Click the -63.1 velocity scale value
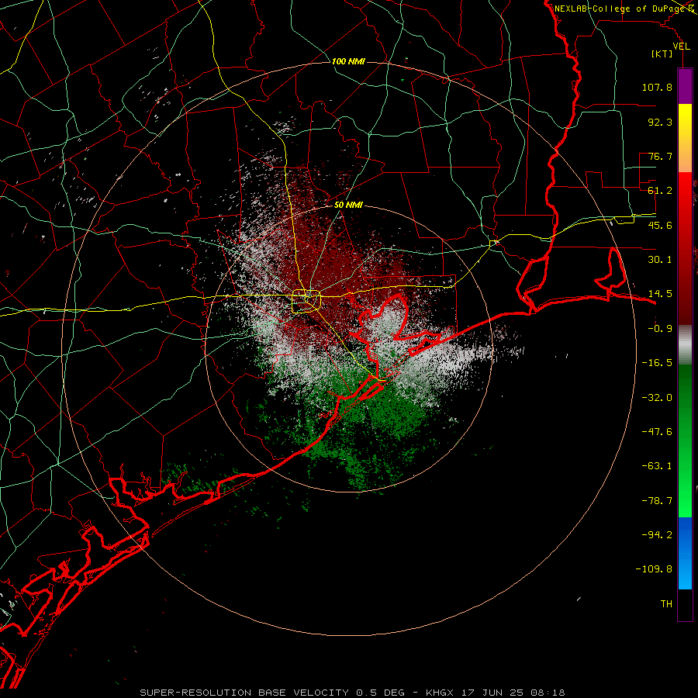 coord(657,466)
